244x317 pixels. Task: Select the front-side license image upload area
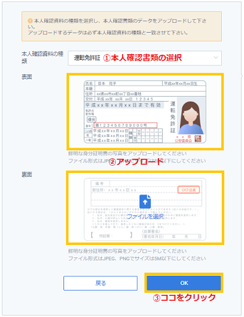coord(145,112)
